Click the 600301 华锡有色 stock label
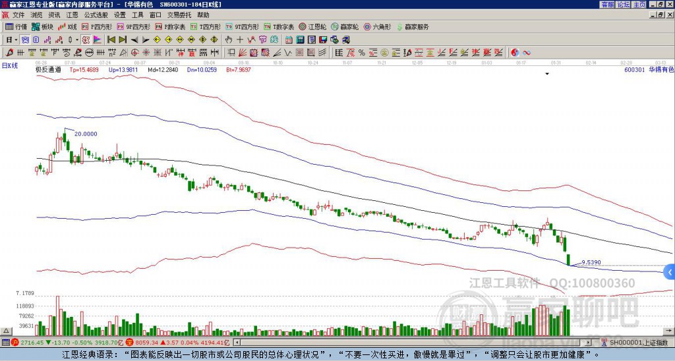Viewport: 675px width, 361px height. [649, 69]
